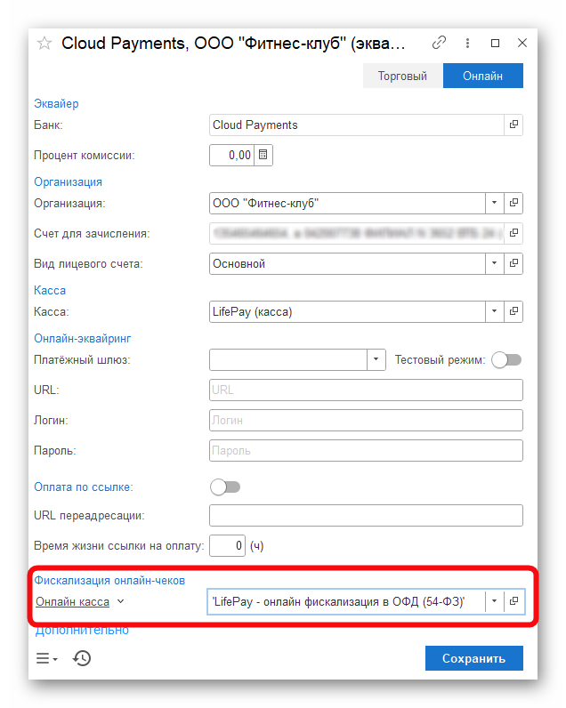The image size is (566, 708).
Task: Click the Платёжный шлюз combo field
Action: point(288,360)
